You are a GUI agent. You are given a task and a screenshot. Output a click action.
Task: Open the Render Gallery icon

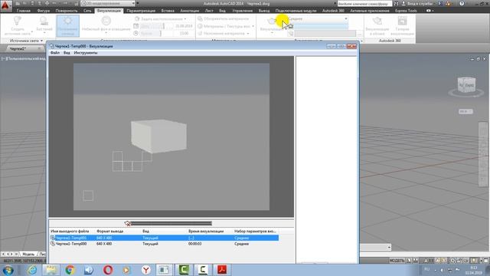tap(402, 21)
